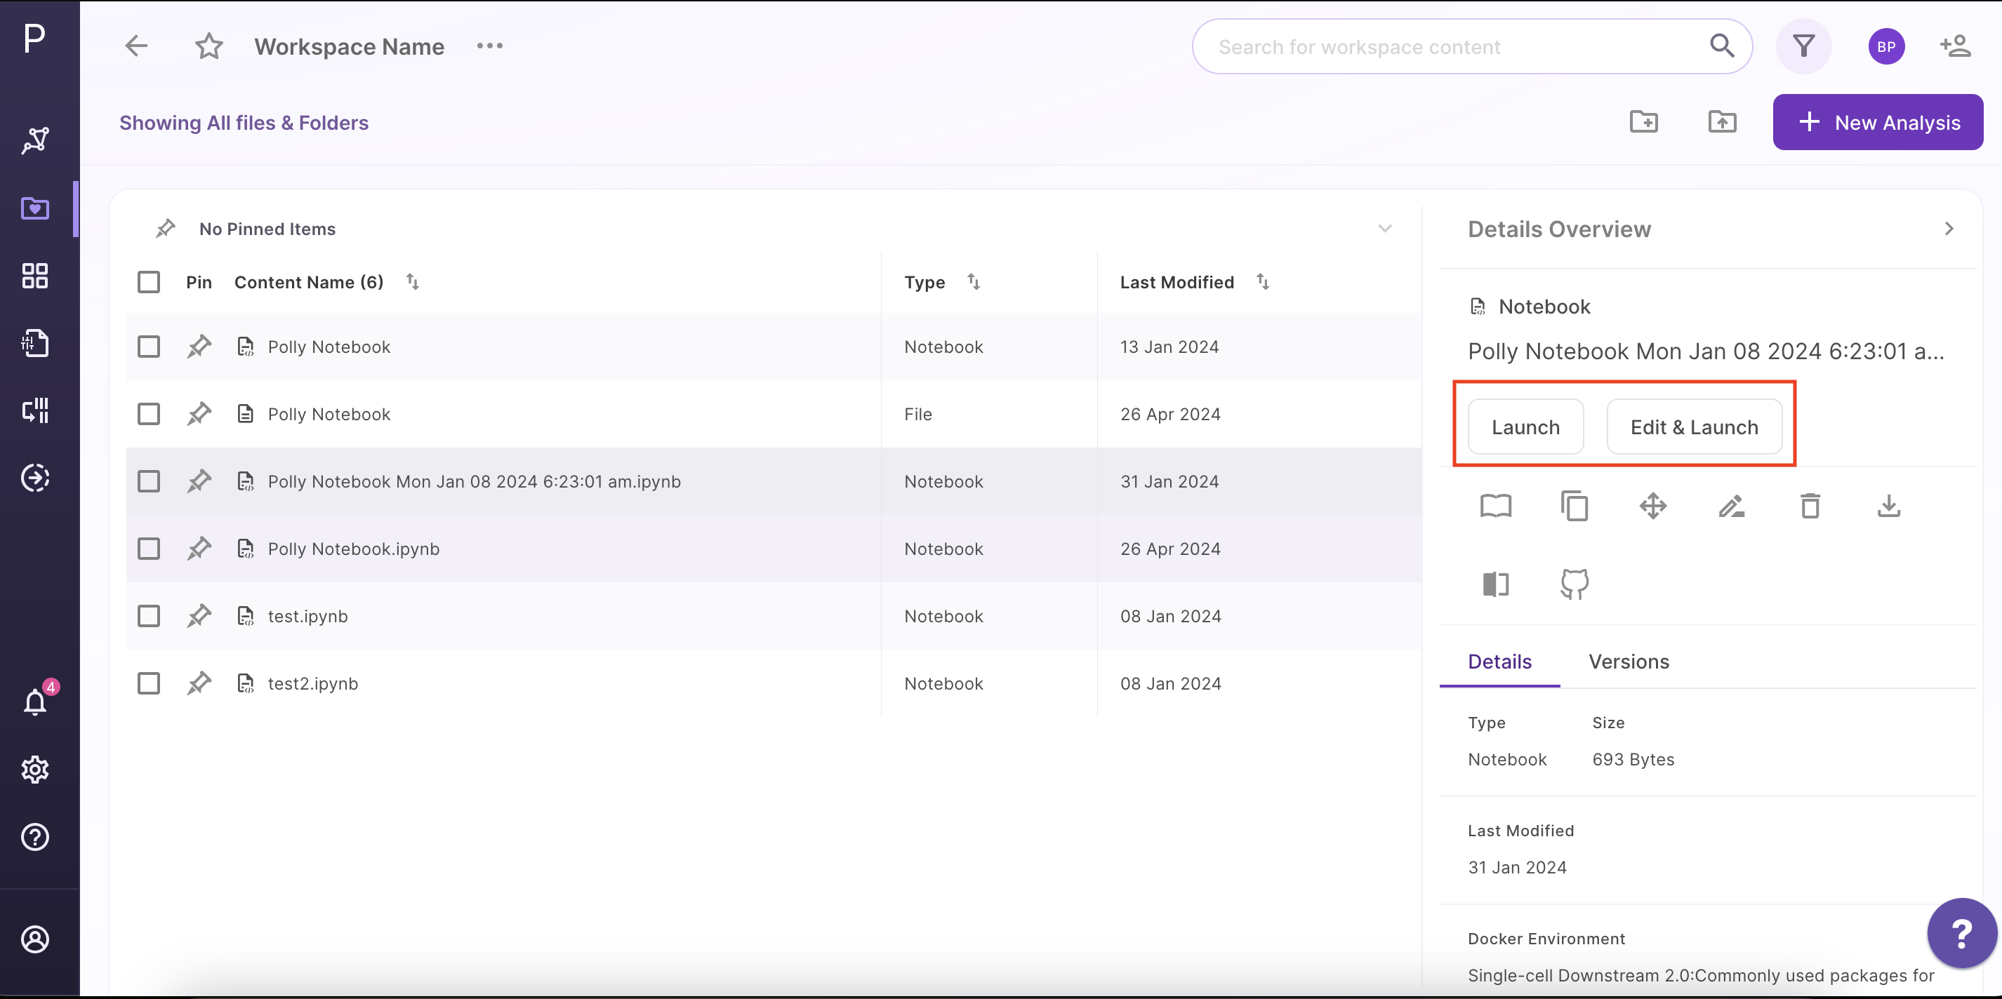The image size is (2002, 999).
Task: Click the rename pencil icon
Action: tap(1732, 507)
